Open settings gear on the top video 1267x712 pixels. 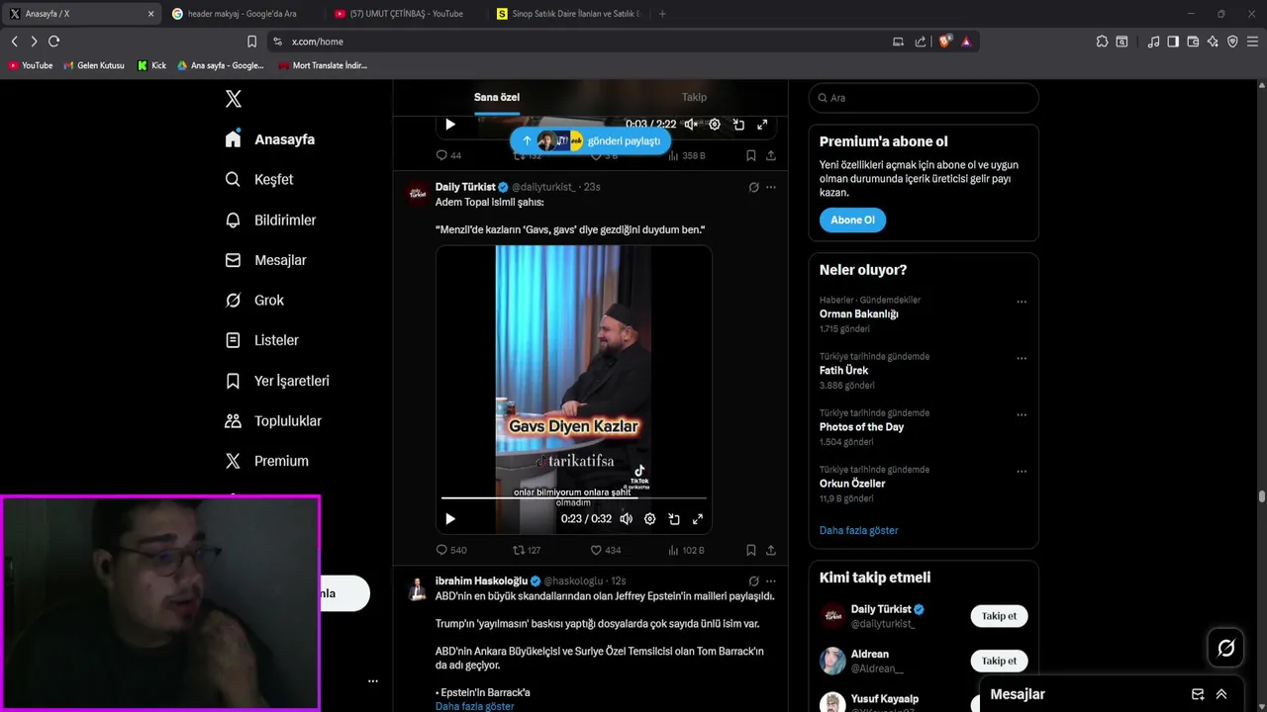(x=715, y=125)
